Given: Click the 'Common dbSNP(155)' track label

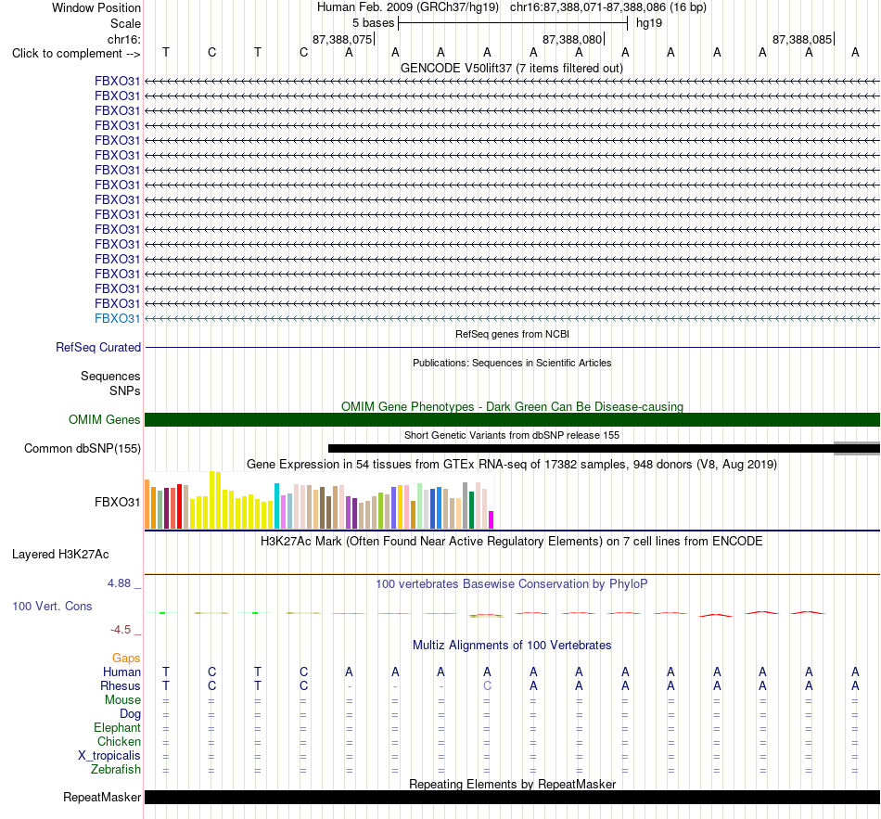Looking at the screenshot, I should 82,449.
